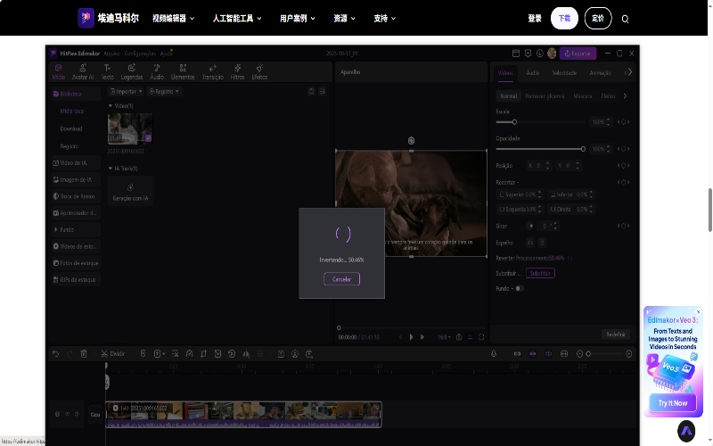Toggle the Fundo background switch

click(519, 288)
